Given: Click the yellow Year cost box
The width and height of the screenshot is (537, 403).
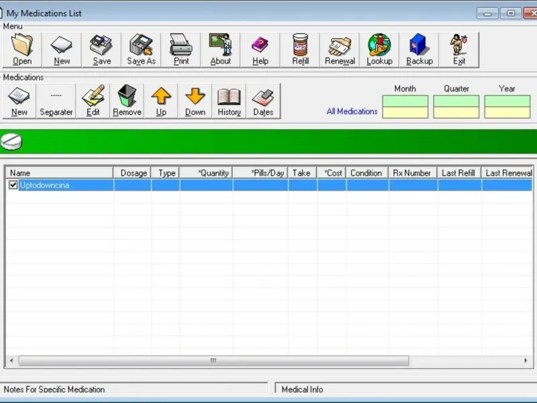Looking at the screenshot, I should point(507,112).
